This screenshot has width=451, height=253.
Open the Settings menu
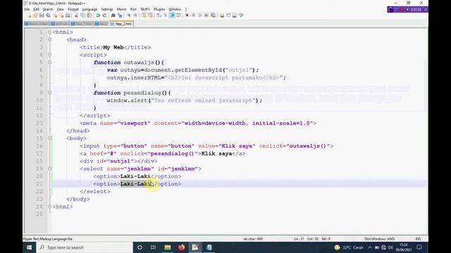(x=107, y=9)
